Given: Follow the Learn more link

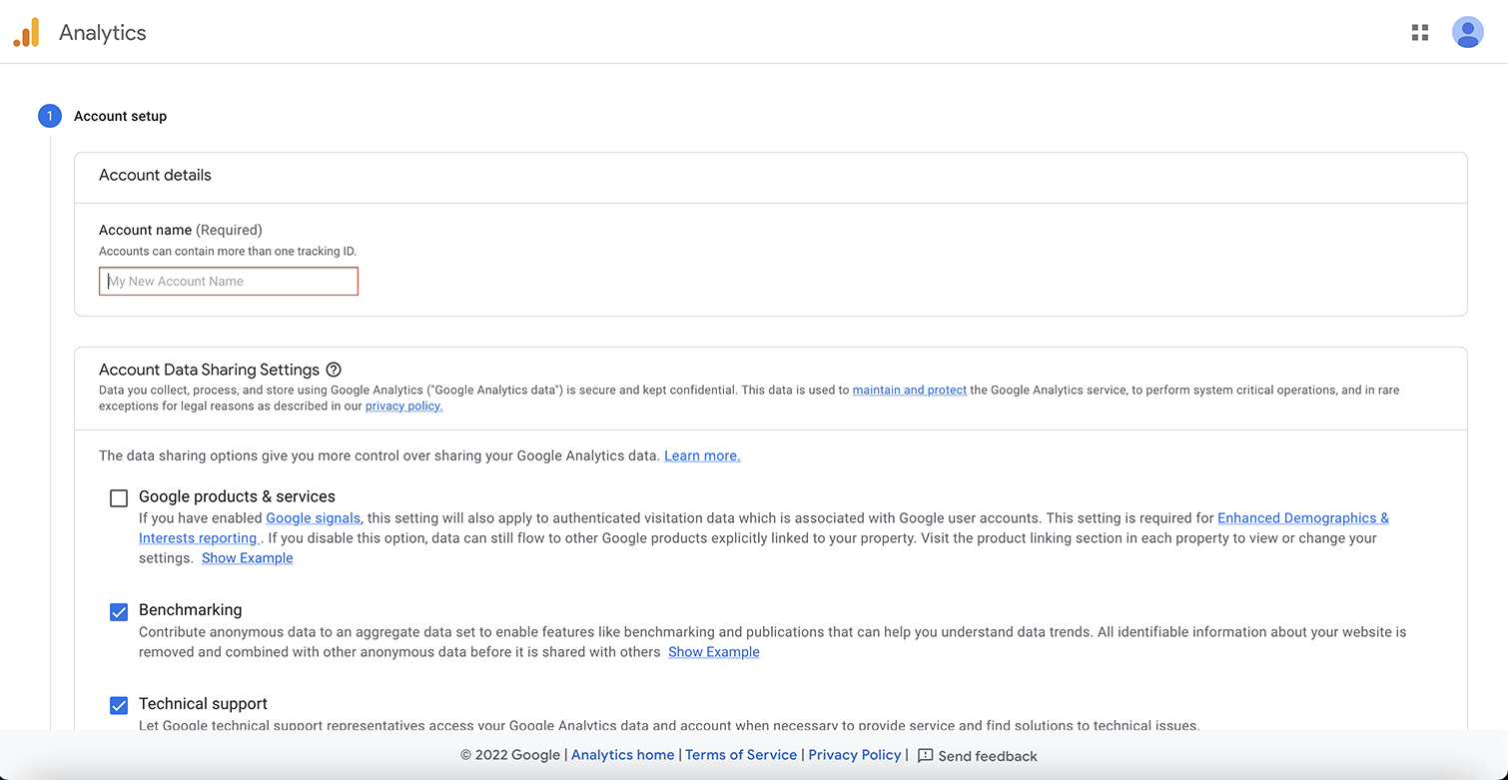Looking at the screenshot, I should 702,455.
